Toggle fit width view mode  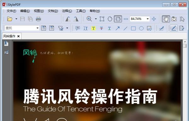click(118, 19)
